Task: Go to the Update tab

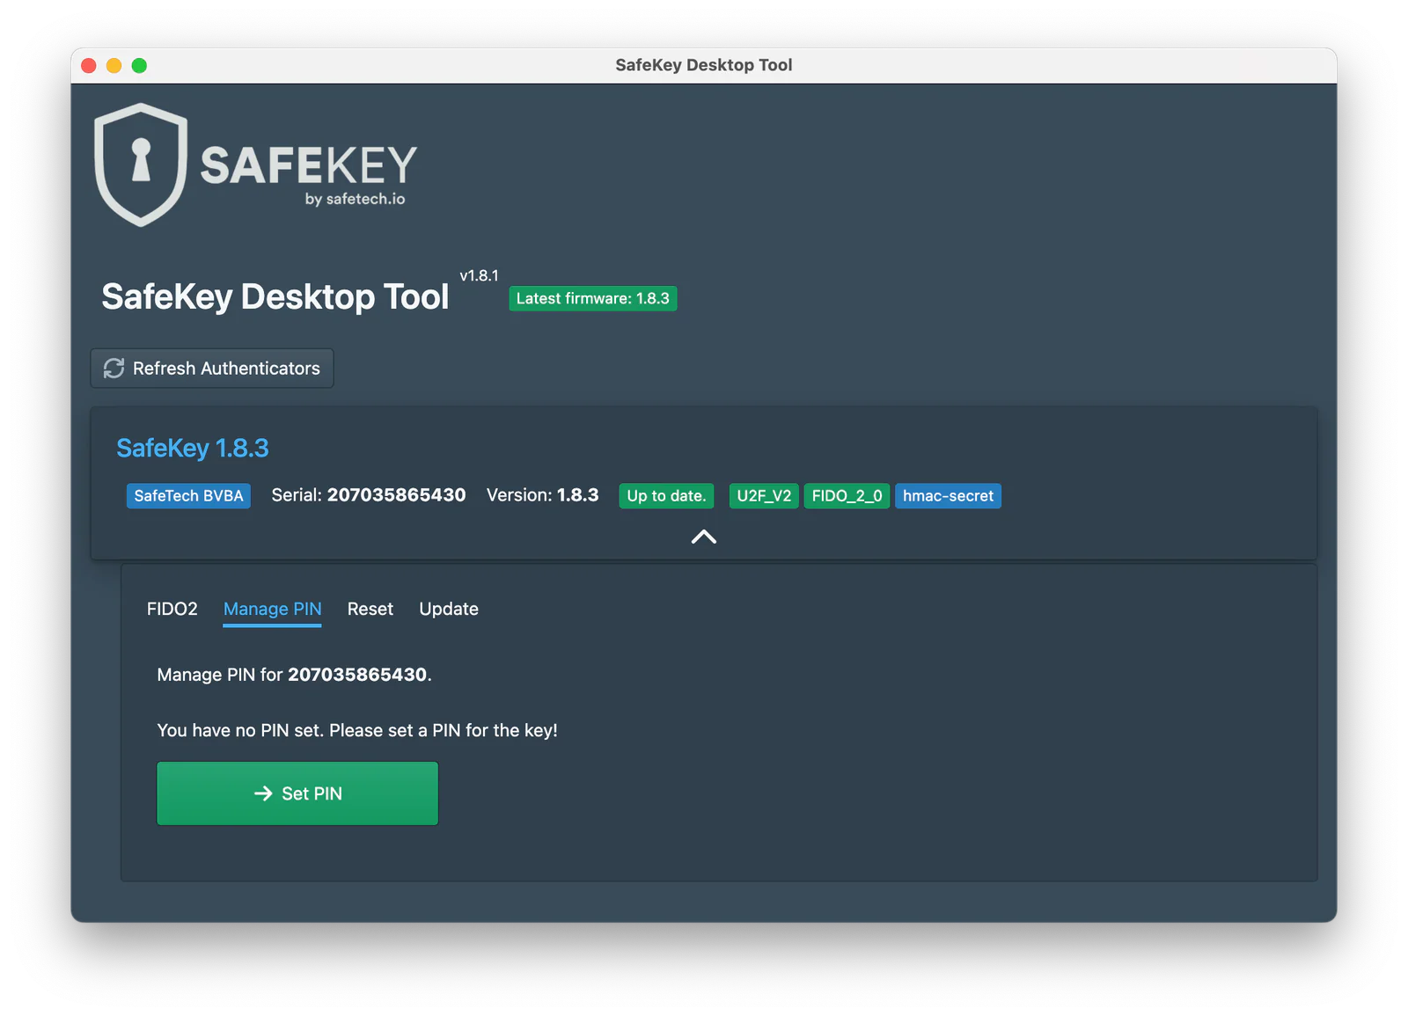Action: (449, 609)
